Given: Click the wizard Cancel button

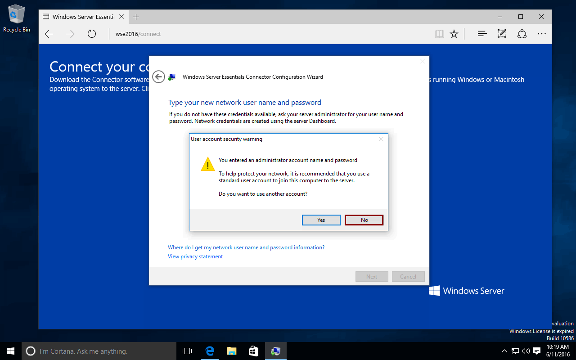Looking at the screenshot, I should [x=408, y=276].
